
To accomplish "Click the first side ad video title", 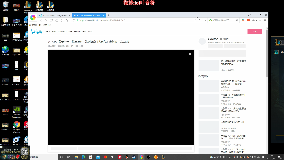I will point(233,63).
